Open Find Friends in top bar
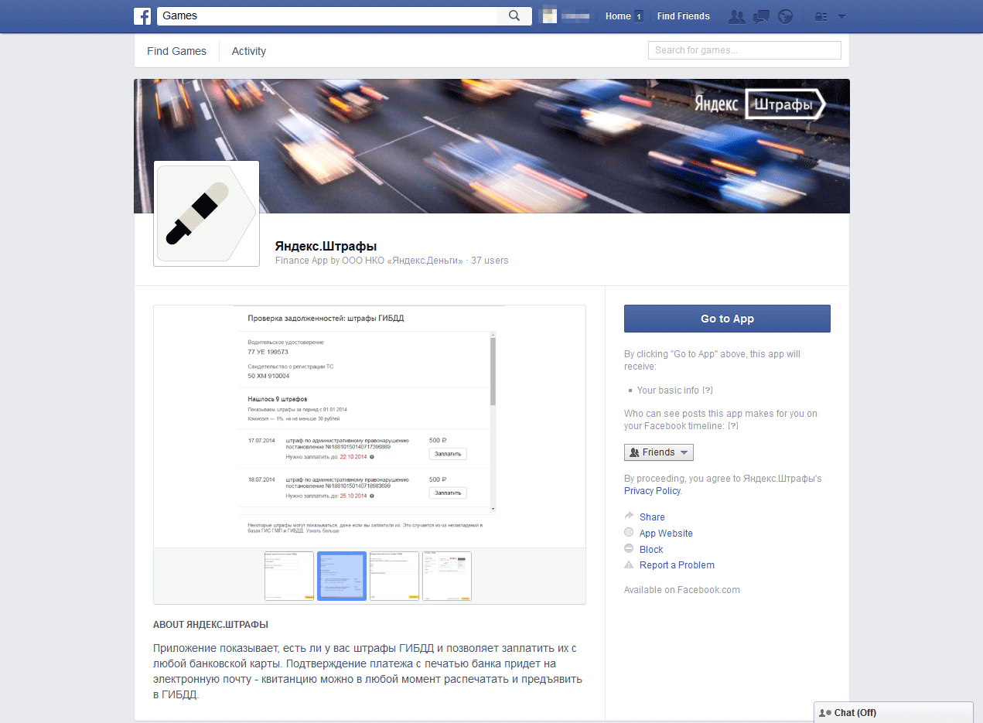Screen dimensions: 983x723 pyautogui.click(x=683, y=16)
